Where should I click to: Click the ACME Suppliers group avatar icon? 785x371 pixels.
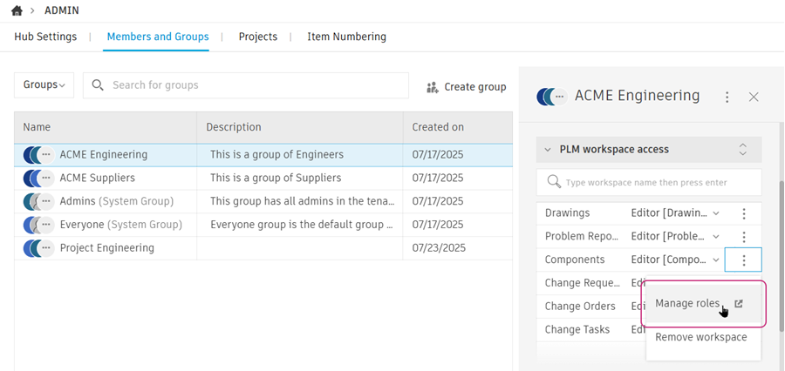point(38,179)
